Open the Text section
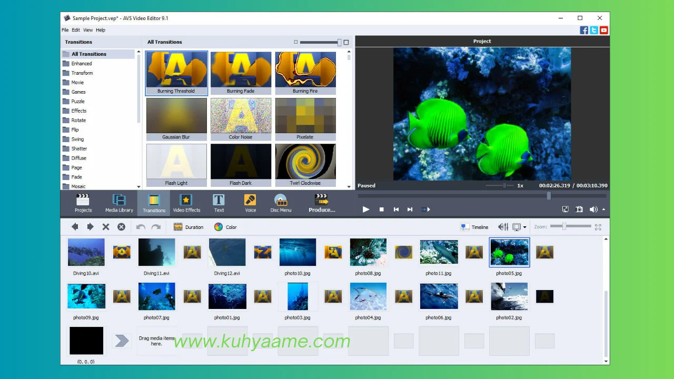Viewport: 674px width, 379px height. [x=219, y=203]
